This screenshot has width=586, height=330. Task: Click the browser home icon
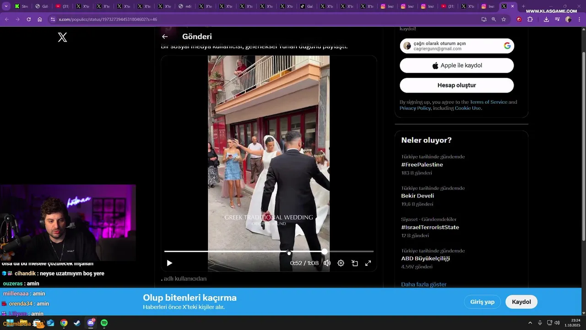click(40, 19)
